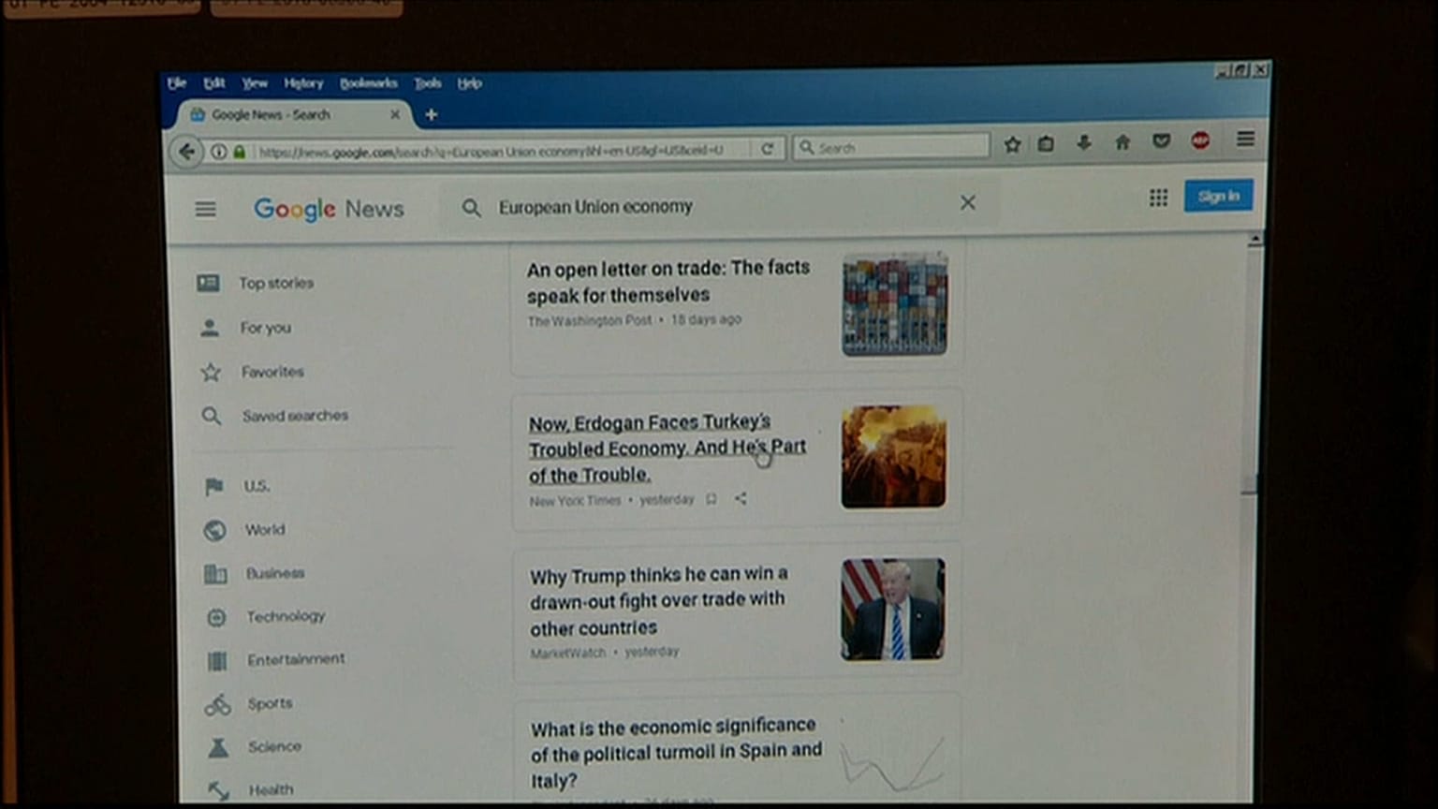Click the shipping containers thumbnail image
The image size is (1438, 809).
[x=894, y=304]
